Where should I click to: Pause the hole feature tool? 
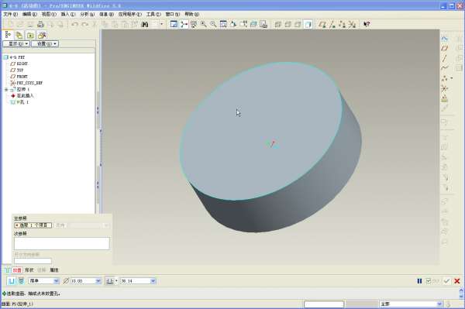[x=419, y=281]
